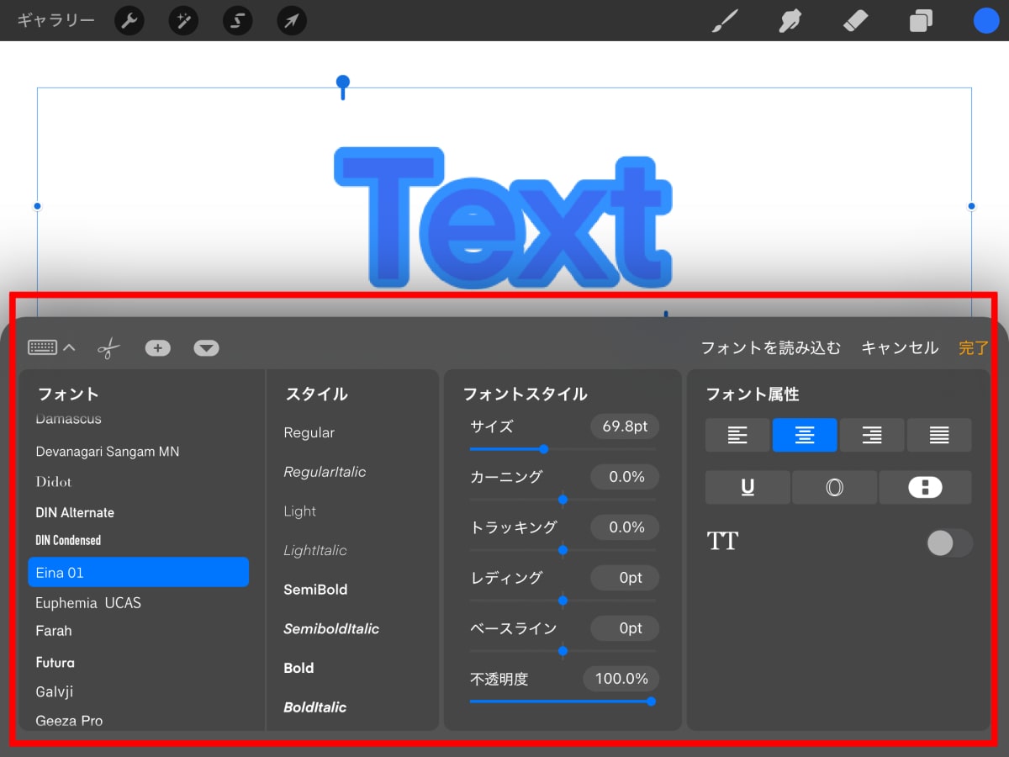
Task: Toggle vertical text button
Action: tap(925, 487)
